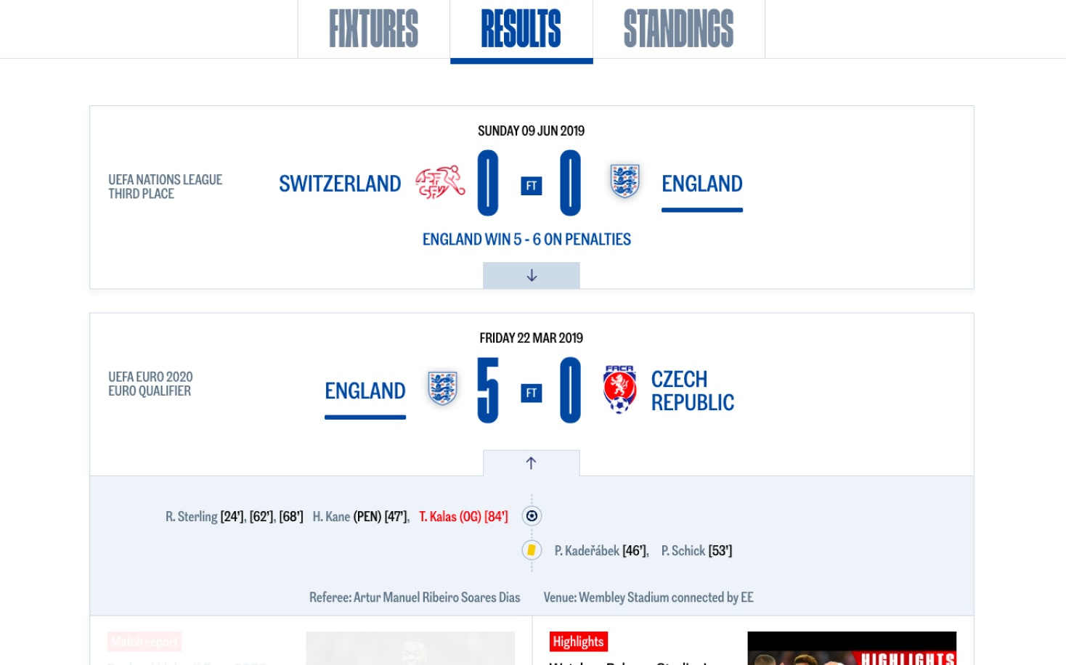Collapse England v Czech Republic details
The width and height of the screenshot is (1066, 665).
(532, 463)
